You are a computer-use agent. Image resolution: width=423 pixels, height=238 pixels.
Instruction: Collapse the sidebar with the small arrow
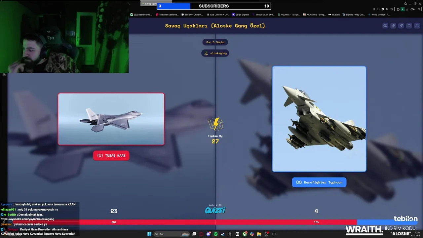129,4
